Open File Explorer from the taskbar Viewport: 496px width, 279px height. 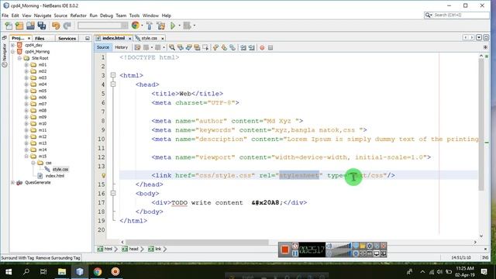[x=62, y=271]
